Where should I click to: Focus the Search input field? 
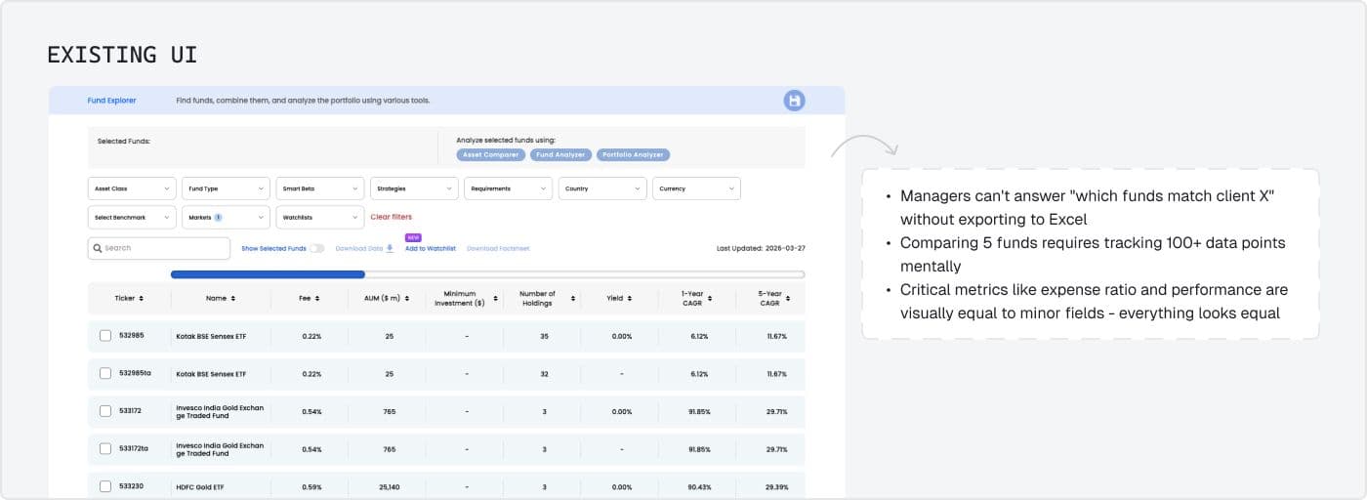point(159,248)
